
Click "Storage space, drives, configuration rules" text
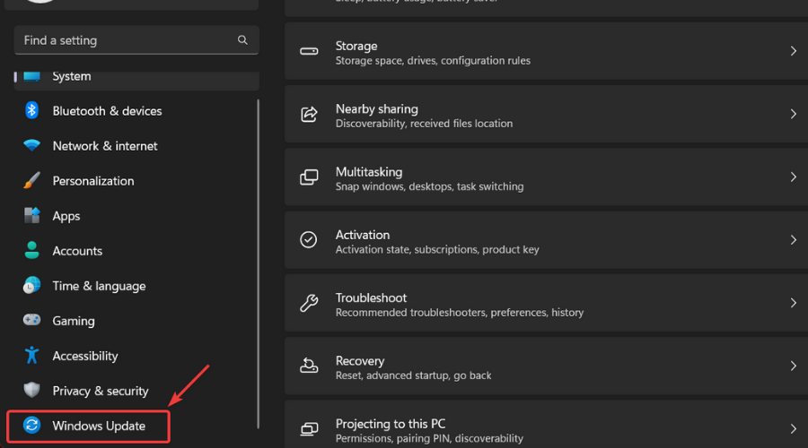433,61
